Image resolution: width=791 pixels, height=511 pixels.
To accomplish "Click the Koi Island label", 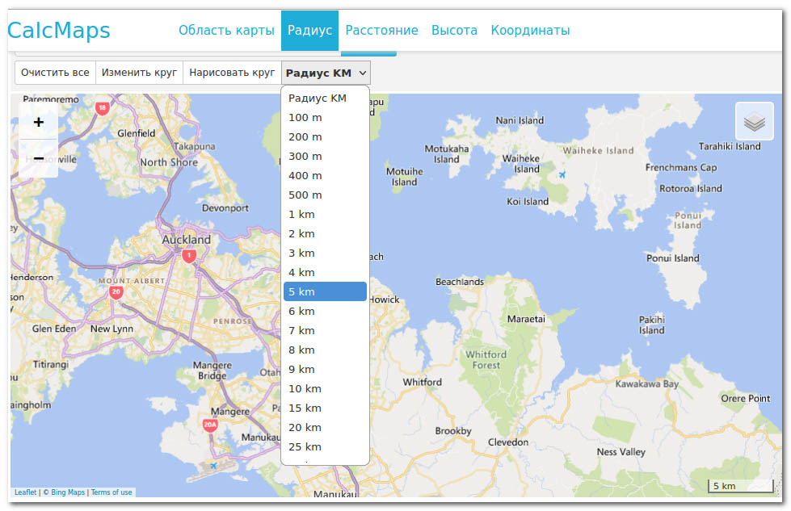I will click(x=528, y=202).
